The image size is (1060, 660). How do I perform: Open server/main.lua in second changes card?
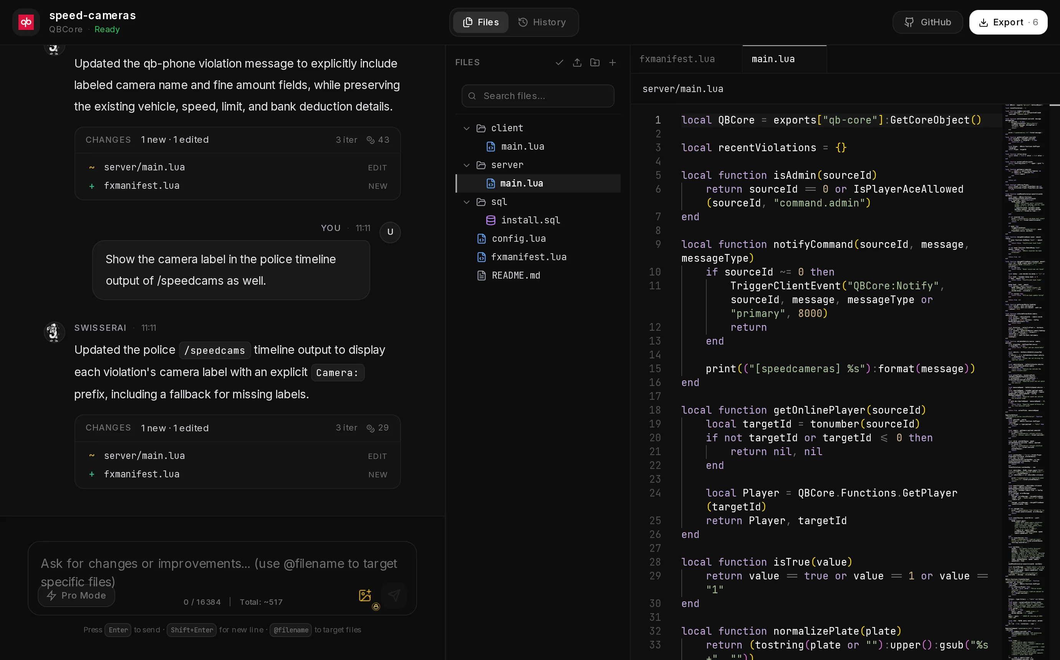click(x=238, y=456)
